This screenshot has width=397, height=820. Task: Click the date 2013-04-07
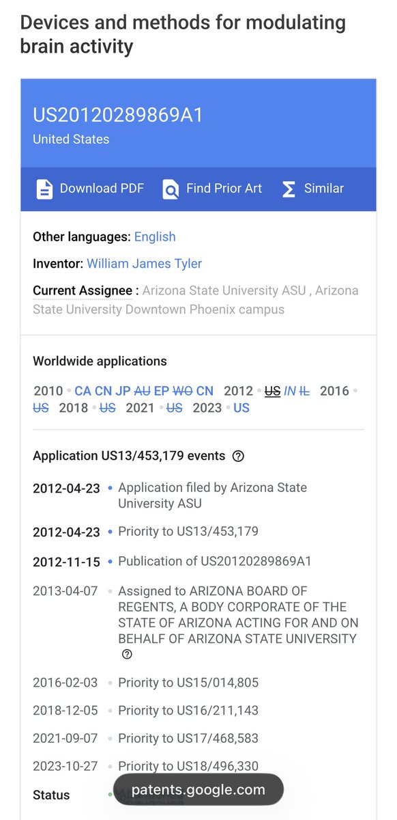click(65, 591)
